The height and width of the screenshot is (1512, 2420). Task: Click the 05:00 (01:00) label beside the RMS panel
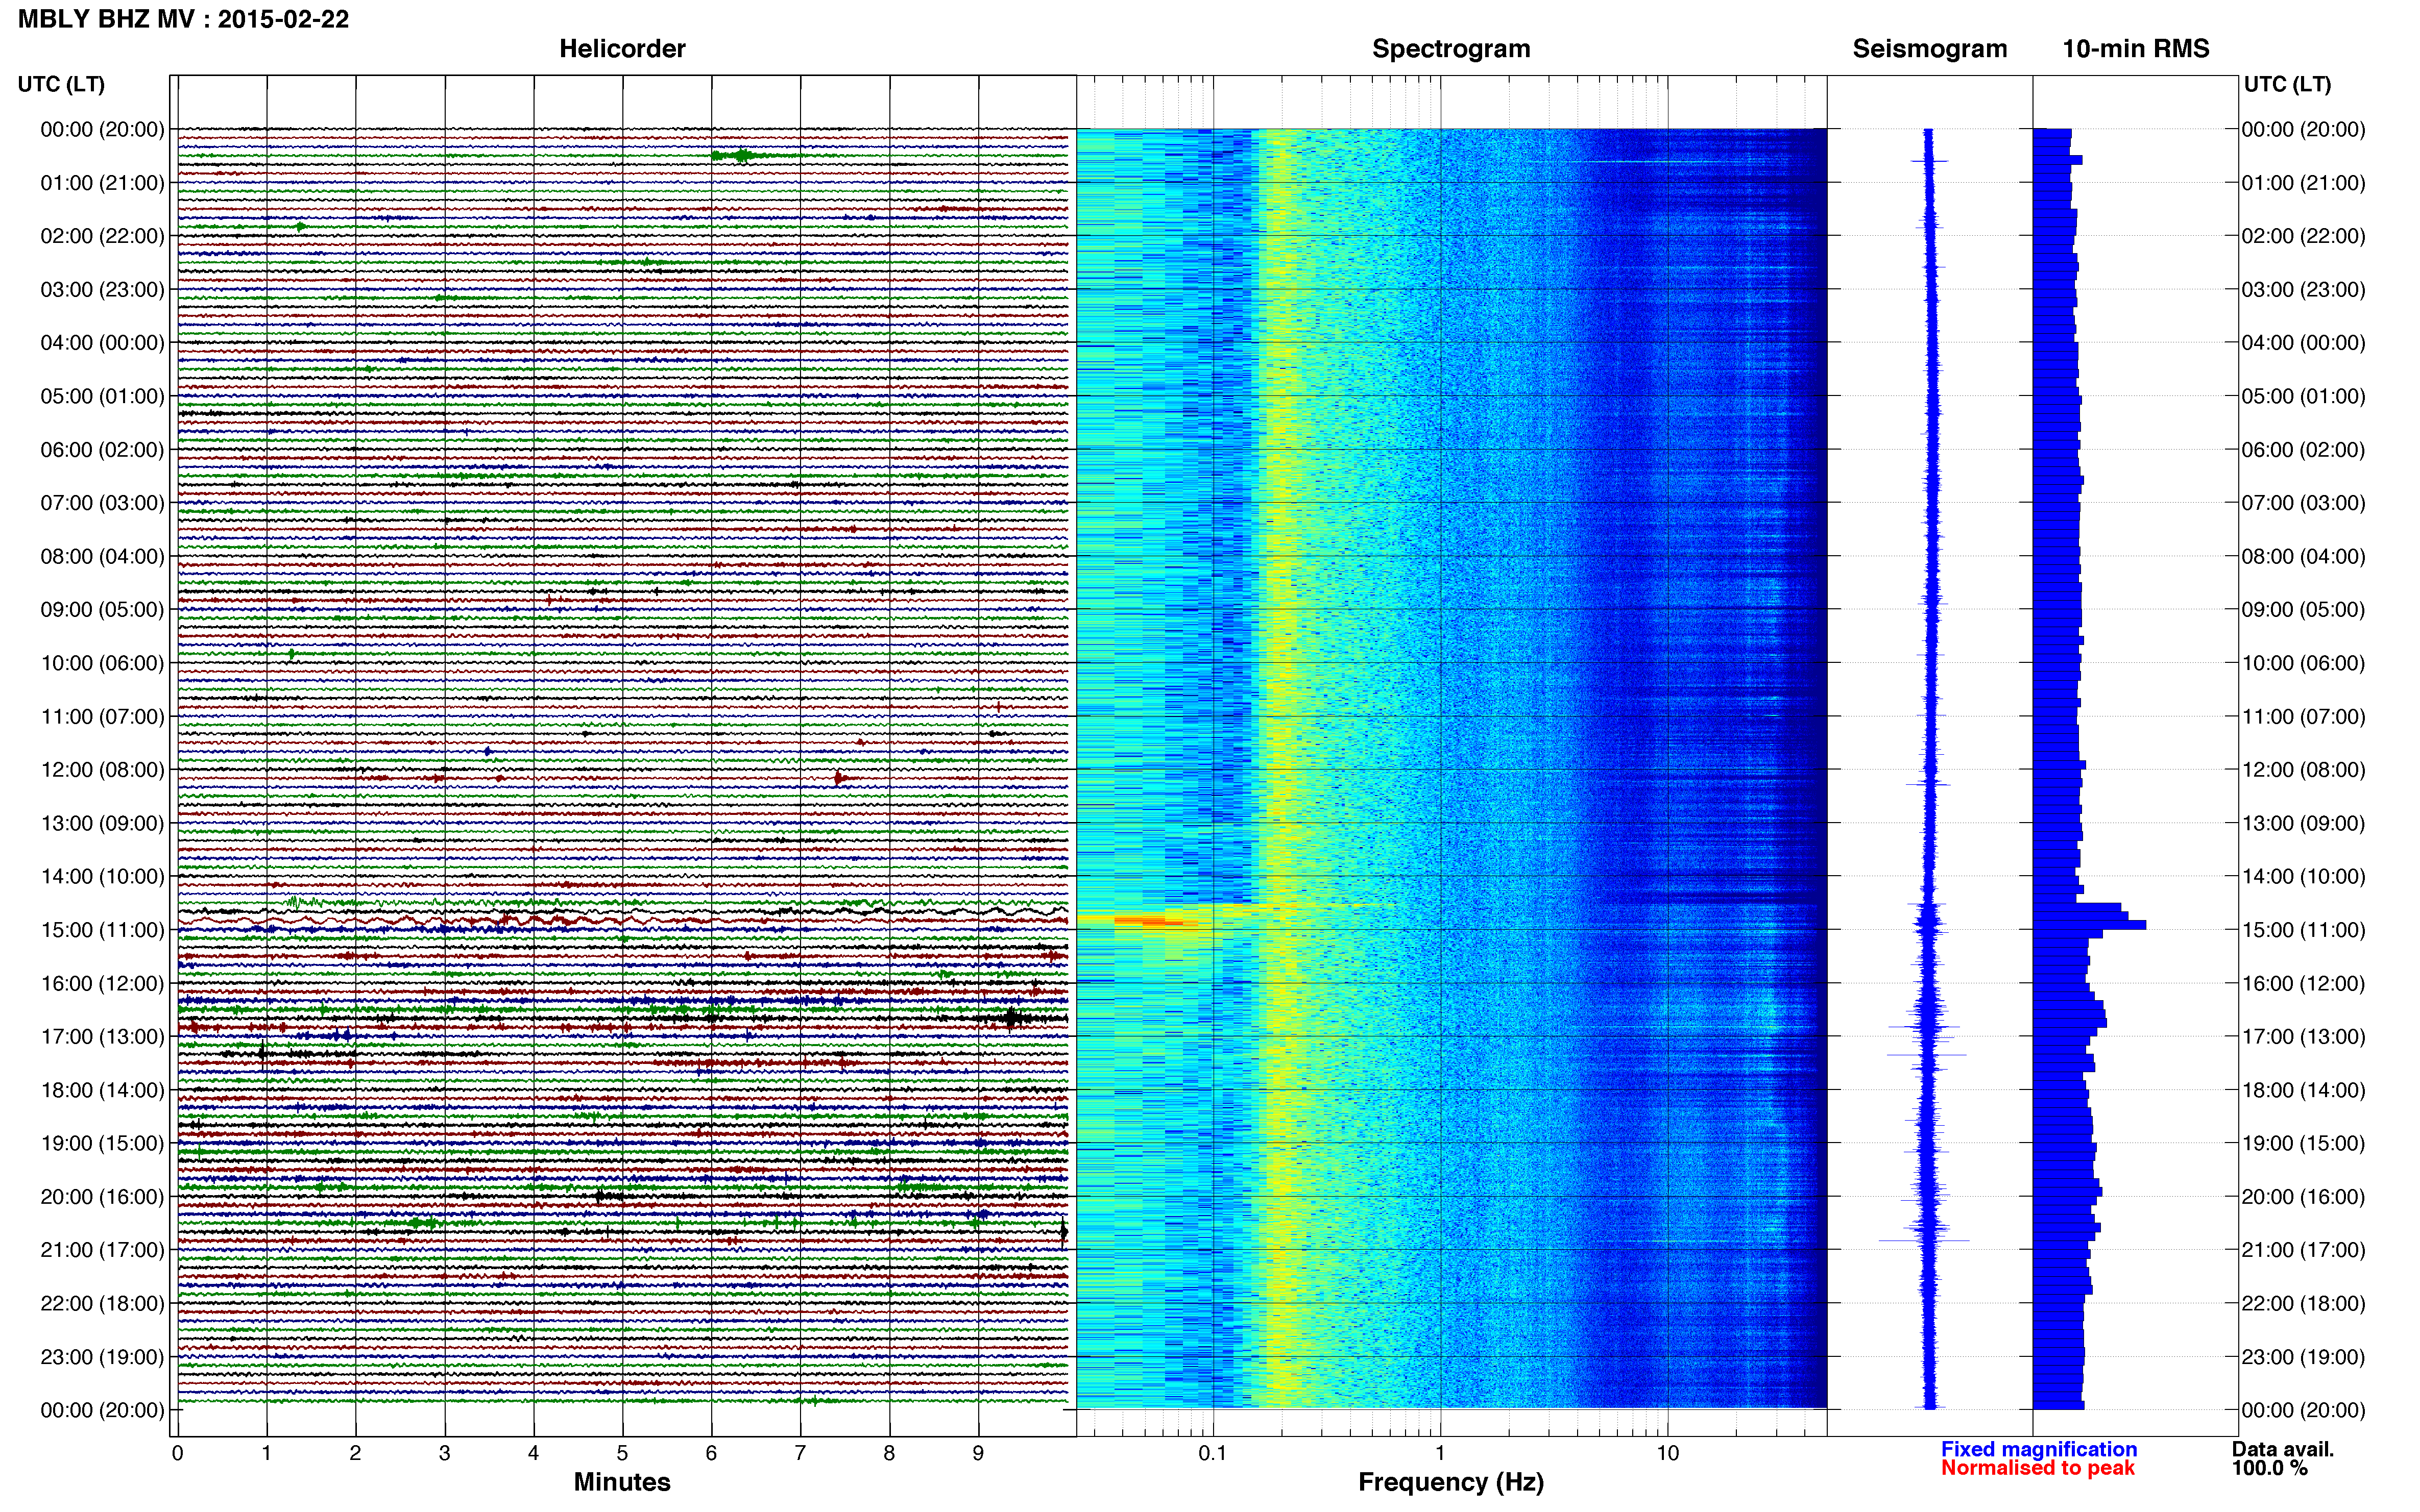(2303, 396)
